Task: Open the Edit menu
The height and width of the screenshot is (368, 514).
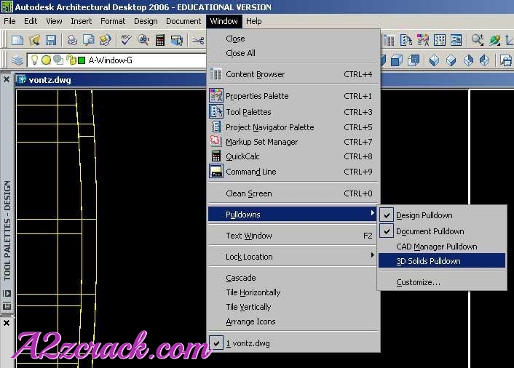Action: [x=31, y=21]
